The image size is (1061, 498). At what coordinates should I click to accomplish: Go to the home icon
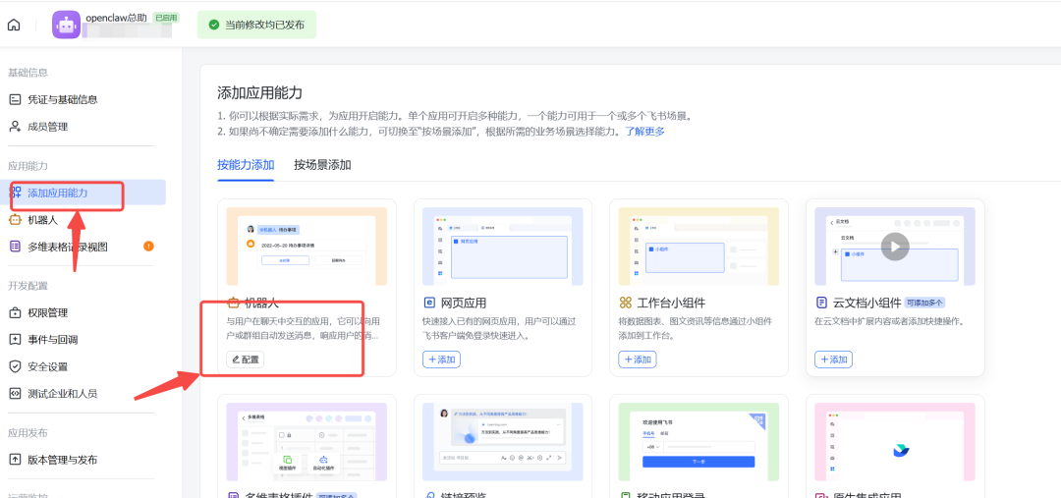pos(14,25)
